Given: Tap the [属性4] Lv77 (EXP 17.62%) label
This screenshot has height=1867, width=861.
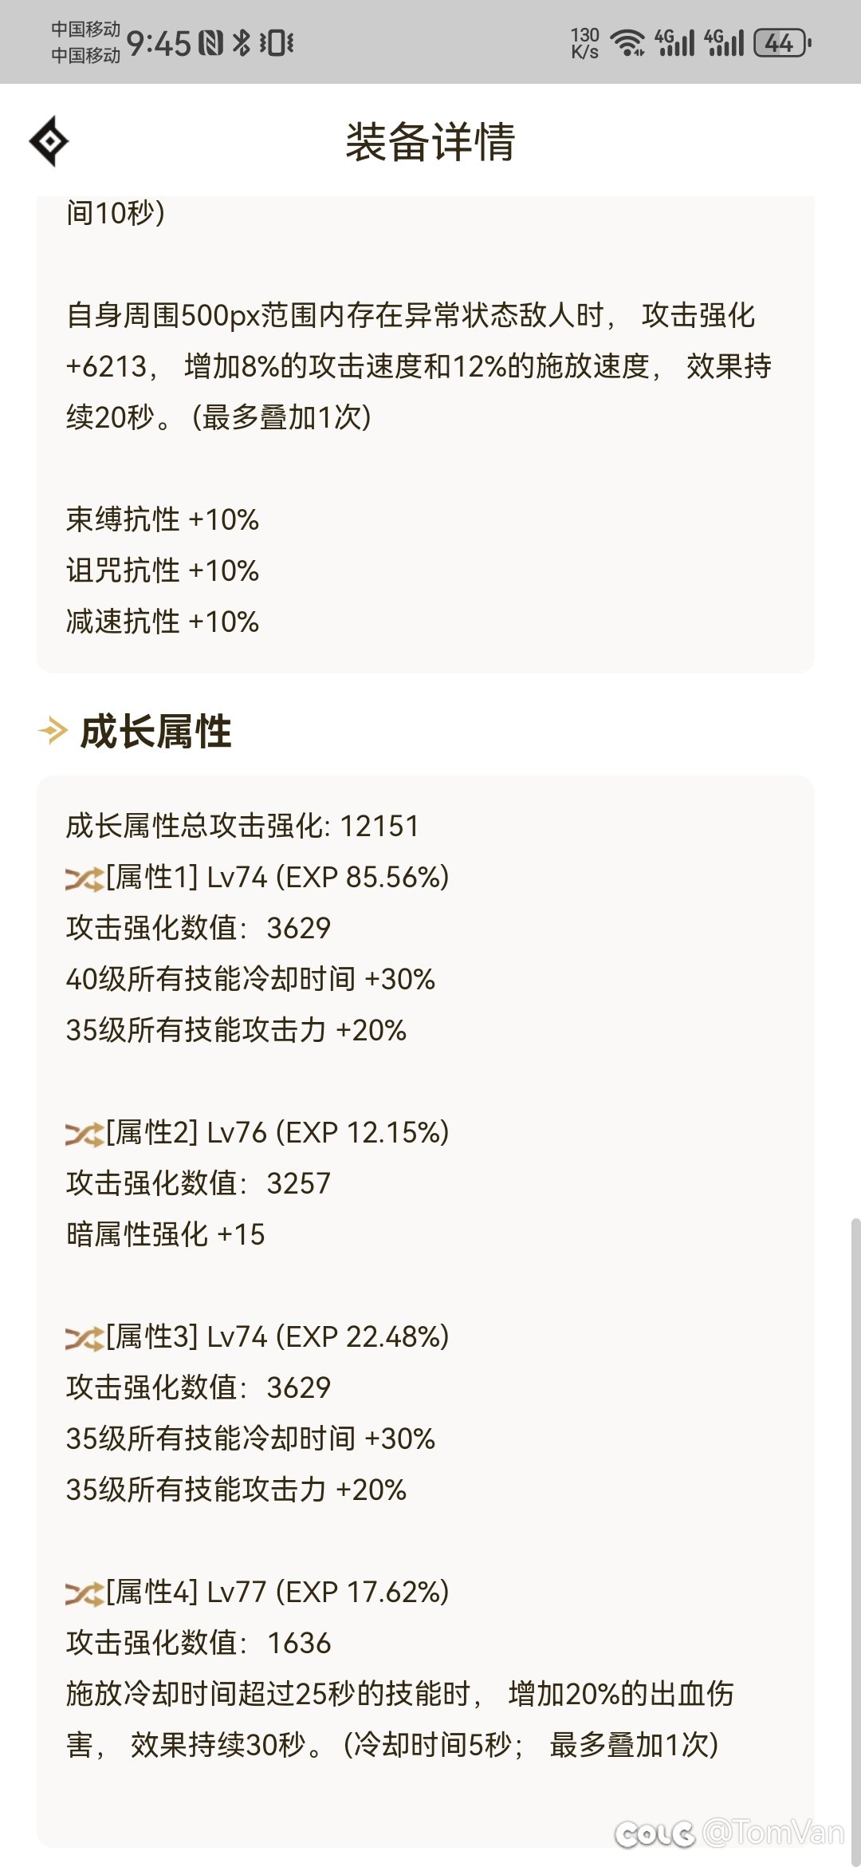Looking at the screenshot, I should tap(277, 1592).
